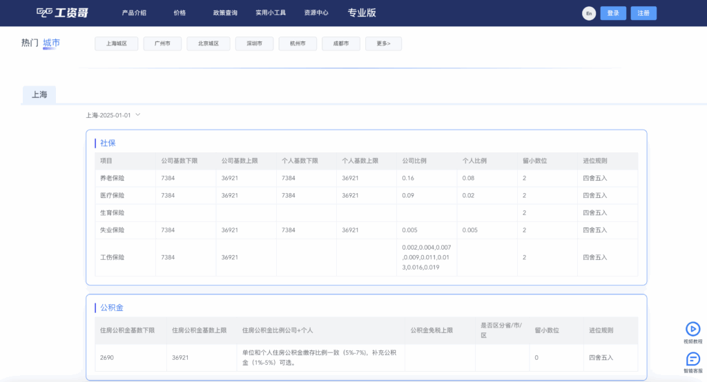Select the 杭州市 city button
Image resolution: width=707 pixels, height=382 pixels.
coord(298,43)
